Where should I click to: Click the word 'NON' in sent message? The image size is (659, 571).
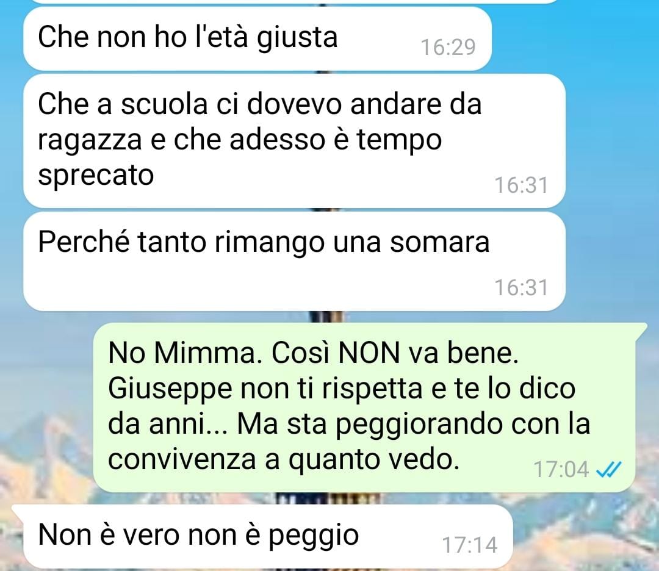(x=369, y=353)
